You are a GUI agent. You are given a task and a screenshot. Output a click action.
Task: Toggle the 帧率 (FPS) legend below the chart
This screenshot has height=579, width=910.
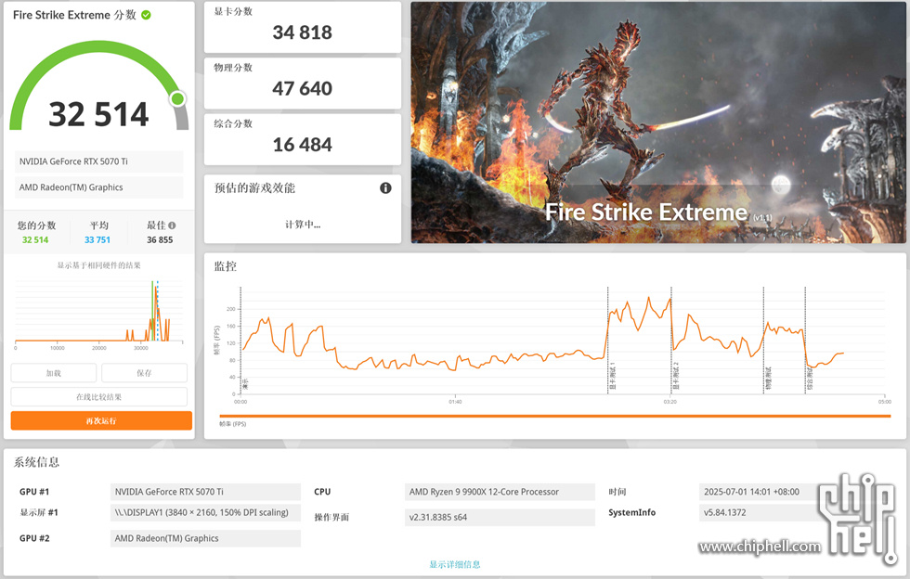click(x=233, y=424)
